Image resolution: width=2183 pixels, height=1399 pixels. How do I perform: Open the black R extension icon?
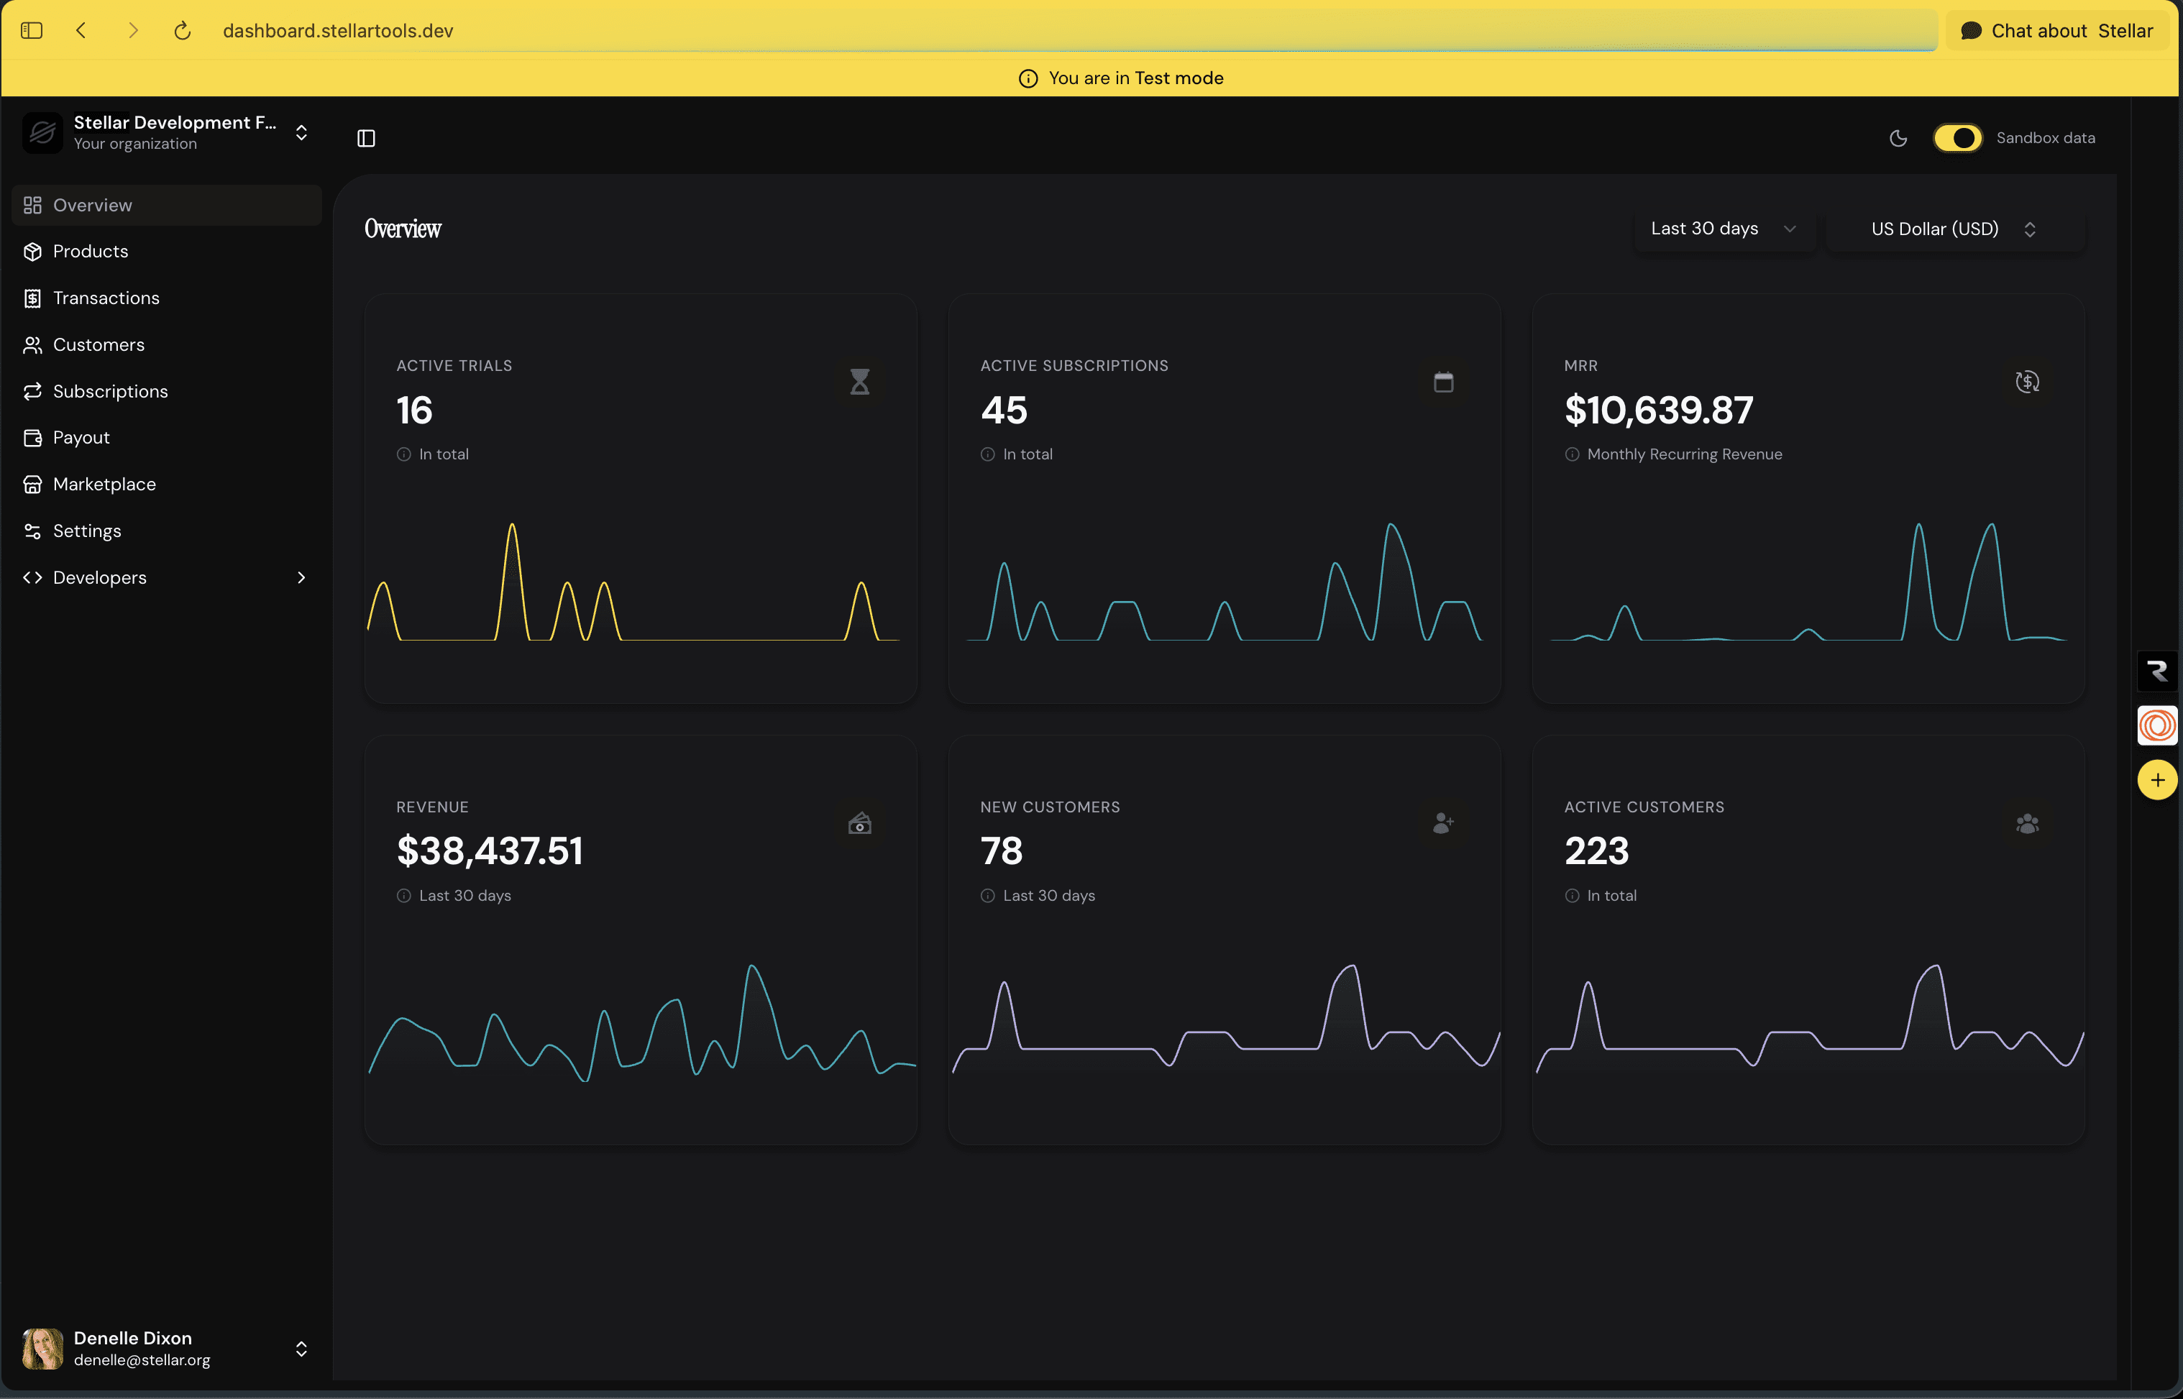(x=2158, y=671)
